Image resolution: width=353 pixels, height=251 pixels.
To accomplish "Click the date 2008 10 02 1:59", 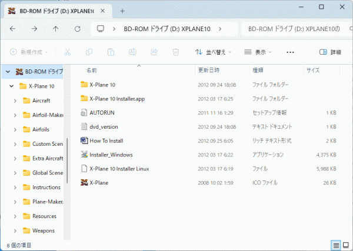I will [215, 183].
